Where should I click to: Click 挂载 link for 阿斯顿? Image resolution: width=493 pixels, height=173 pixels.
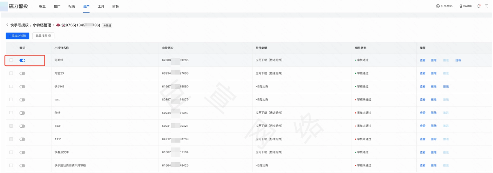[458, 60]
